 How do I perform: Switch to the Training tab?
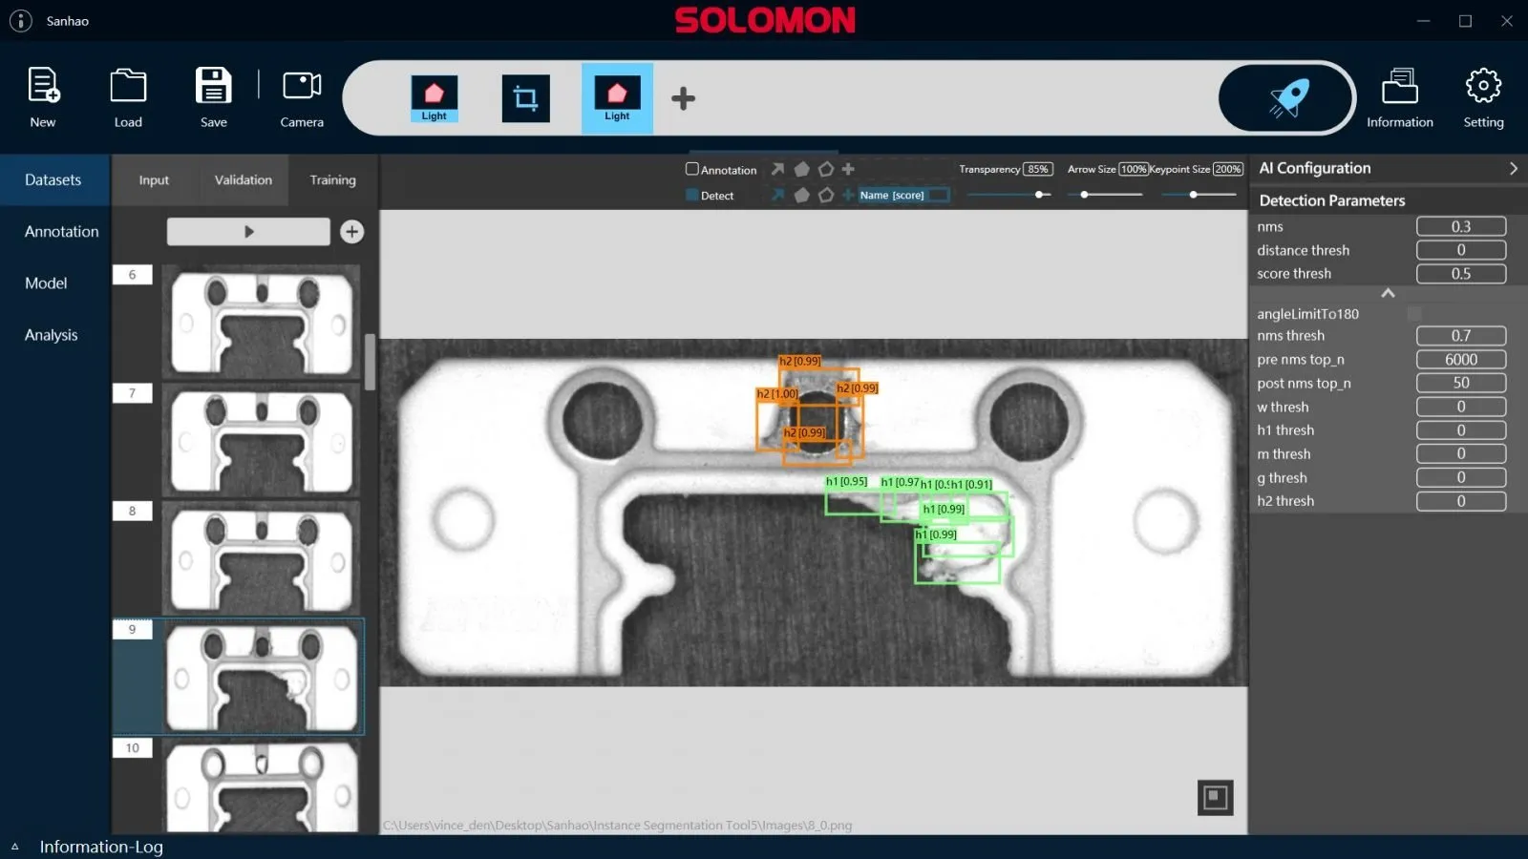(x=332, y=179)
